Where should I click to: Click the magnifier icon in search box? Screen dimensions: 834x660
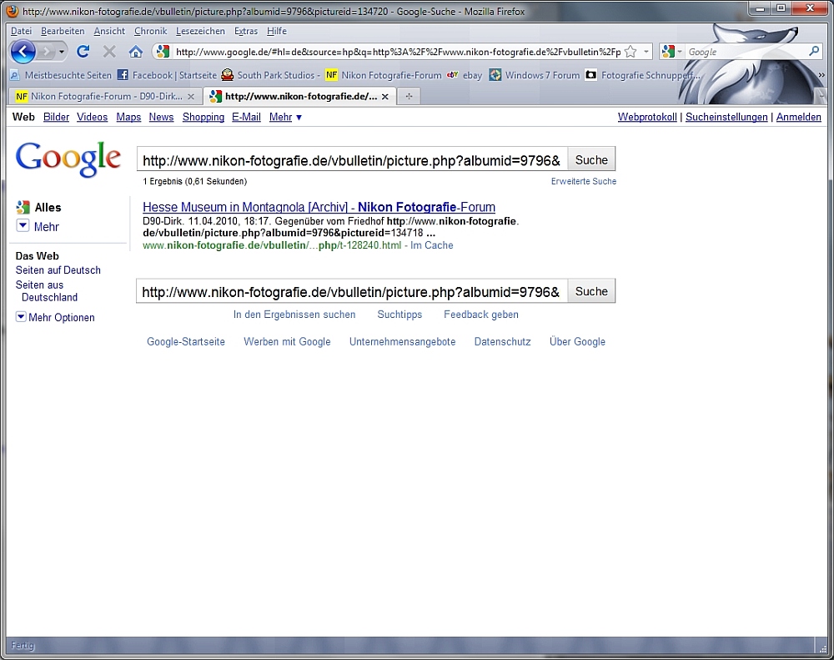click(814, 51)
